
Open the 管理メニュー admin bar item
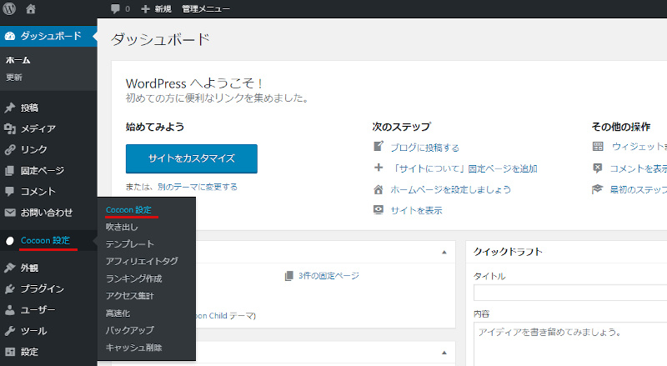tap(206, 9)
